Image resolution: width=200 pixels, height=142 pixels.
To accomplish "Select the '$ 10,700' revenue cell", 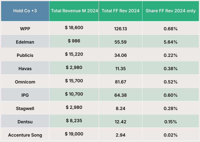I will [74, 94].
